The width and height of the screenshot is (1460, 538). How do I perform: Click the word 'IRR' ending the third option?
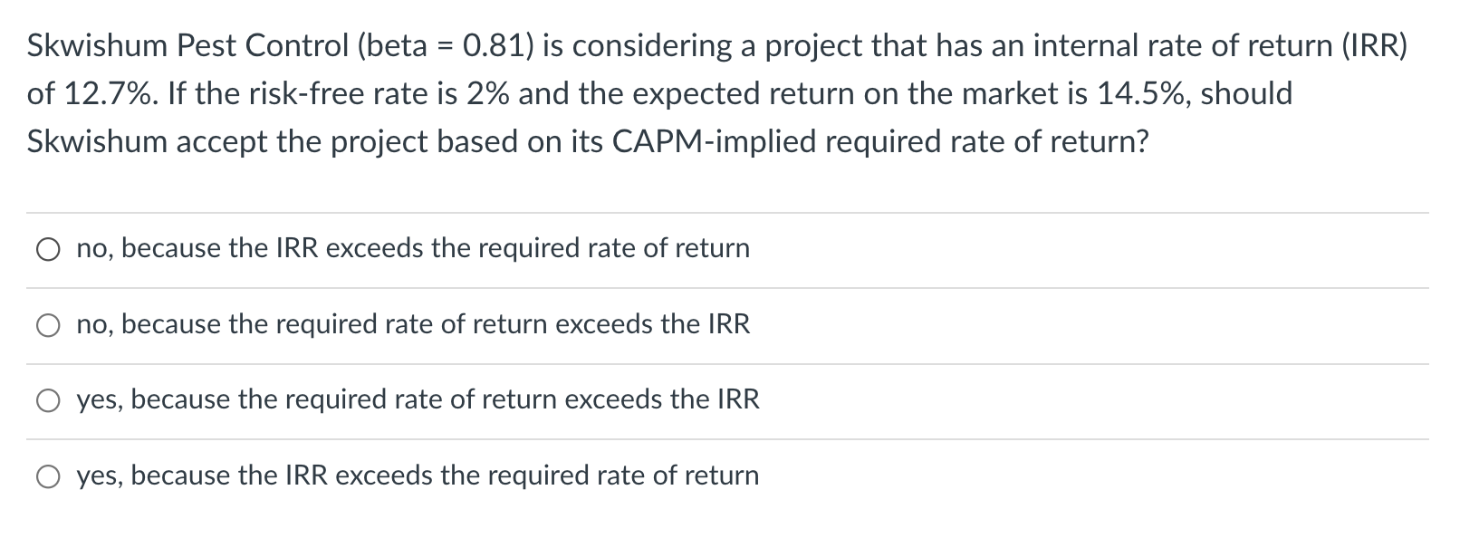(x=739, y=399)
